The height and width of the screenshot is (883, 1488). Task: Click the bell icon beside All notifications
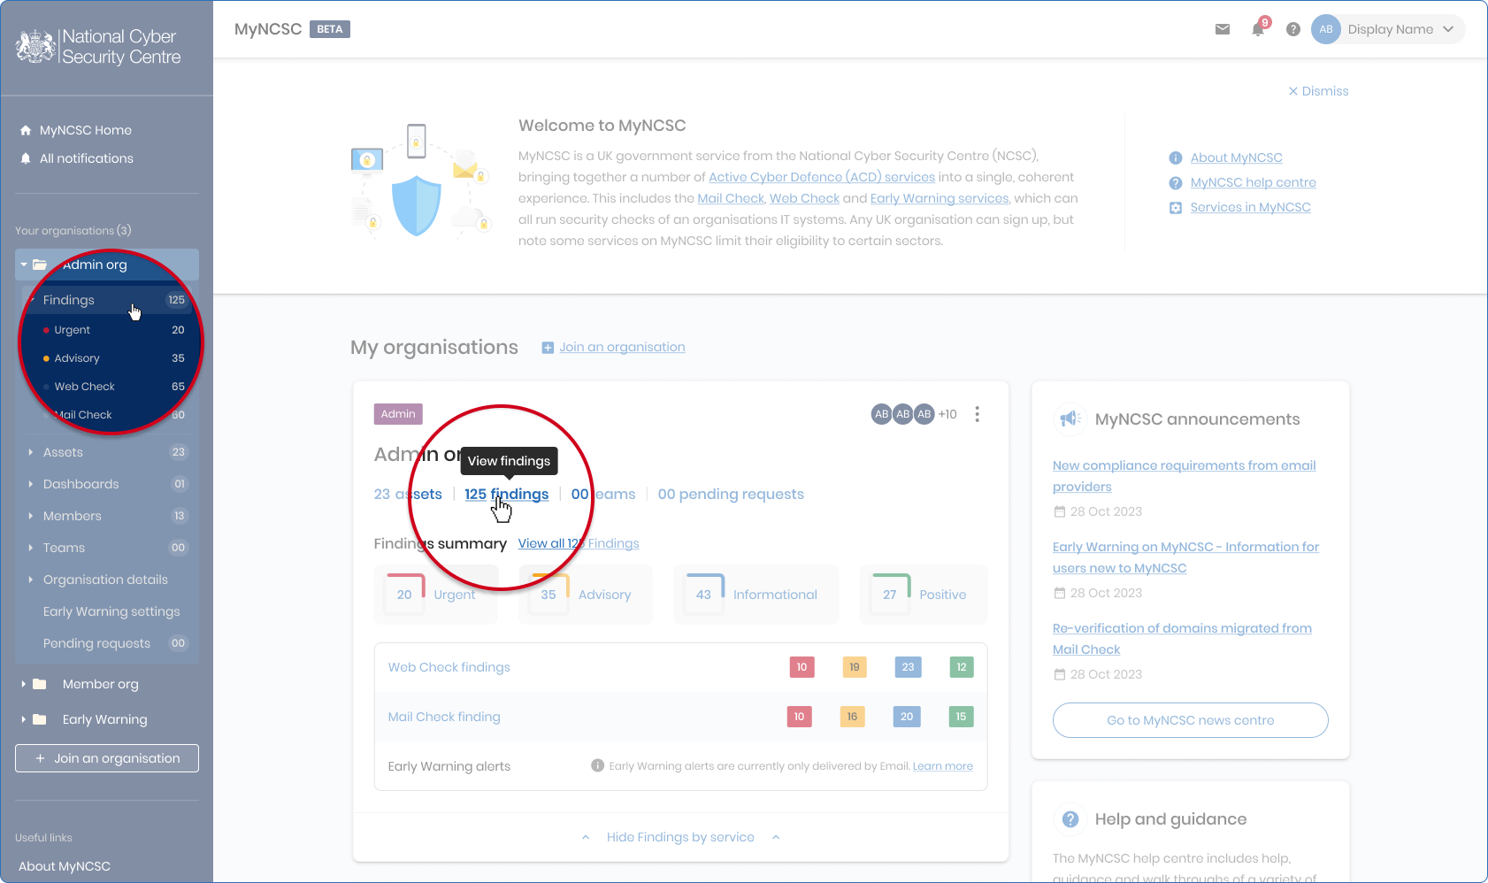point(26,158)
